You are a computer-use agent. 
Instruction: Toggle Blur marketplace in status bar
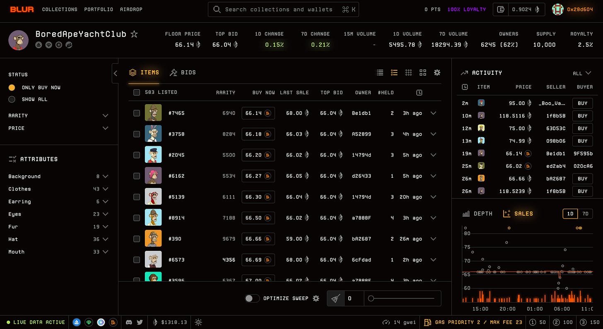(113, 322)
